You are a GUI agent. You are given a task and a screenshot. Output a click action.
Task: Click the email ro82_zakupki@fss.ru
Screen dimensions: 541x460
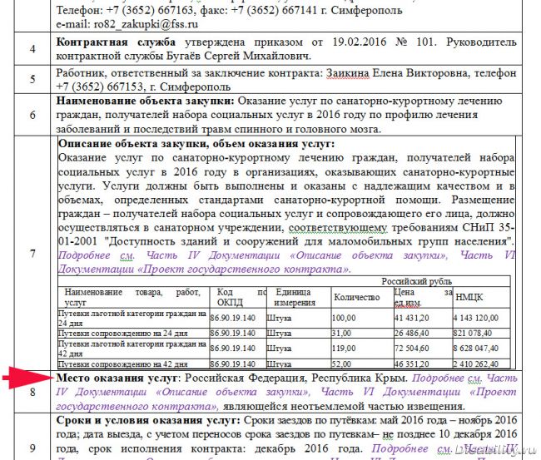(146, 24)
